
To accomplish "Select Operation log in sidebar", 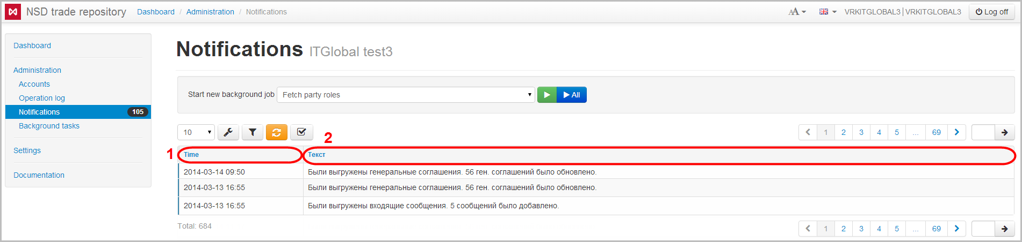I will 42,98.
